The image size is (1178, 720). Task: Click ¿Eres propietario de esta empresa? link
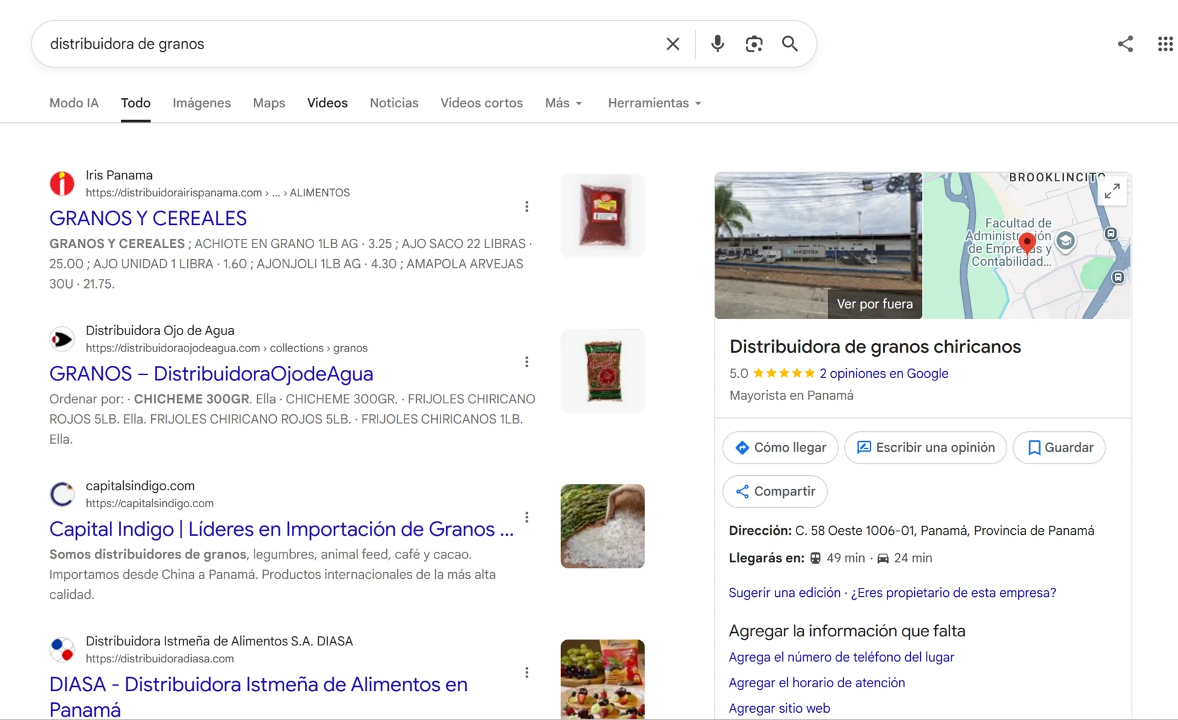[x=954, y=592]
